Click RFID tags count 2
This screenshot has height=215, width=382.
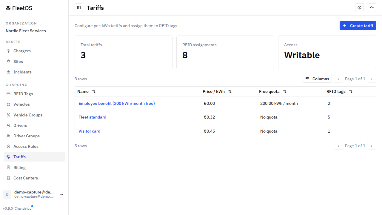coord(329,103)
